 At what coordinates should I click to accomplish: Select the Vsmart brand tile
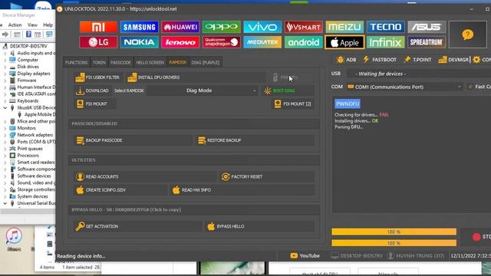(x=304, y=27)
